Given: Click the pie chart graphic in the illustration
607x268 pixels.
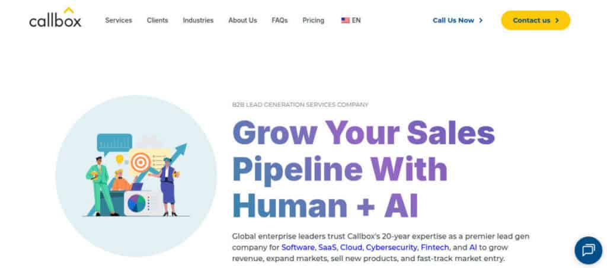Looking at the screenshot, I should click(136, 203).
